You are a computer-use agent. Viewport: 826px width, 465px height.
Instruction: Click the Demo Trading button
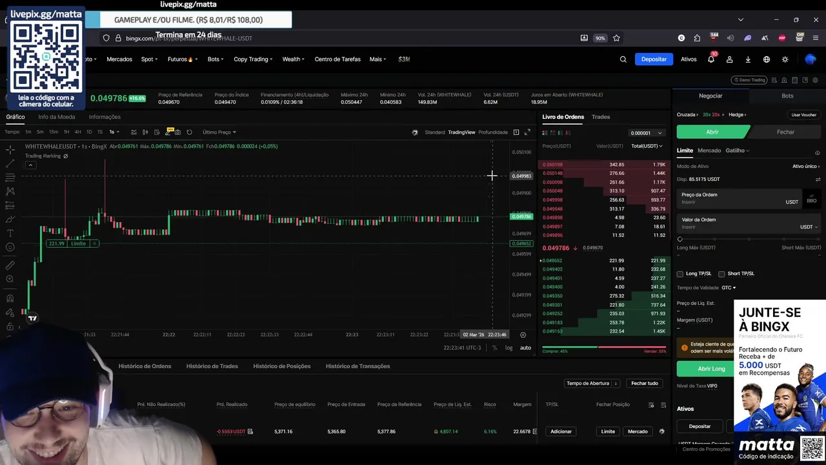click(x=749, y=80)
